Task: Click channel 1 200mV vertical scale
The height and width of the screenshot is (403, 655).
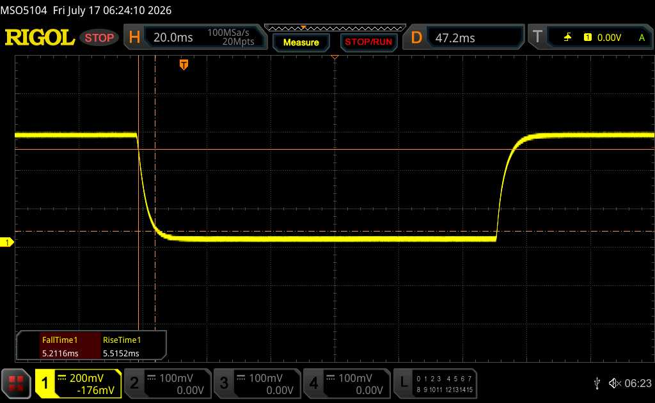Action: [86, 378]
